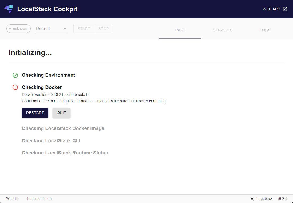Open Feedback using the comment icon
Image resolution: width=293 pixels, height=203 pixels.
coord(252,199)
